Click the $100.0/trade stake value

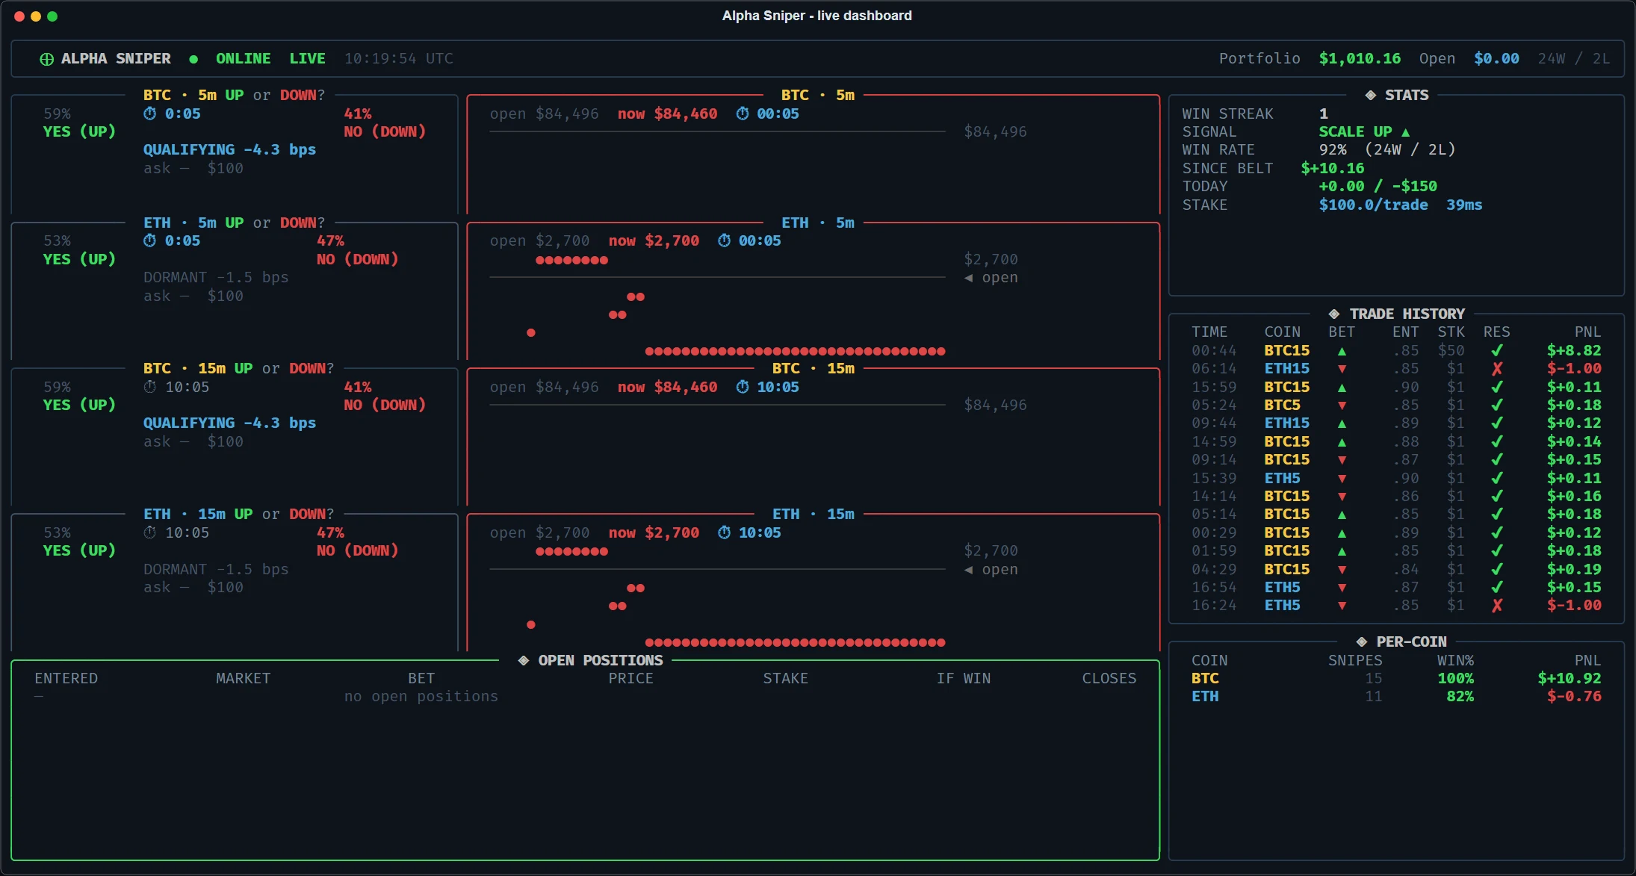pyautogui.click(x=1373, y=205)
